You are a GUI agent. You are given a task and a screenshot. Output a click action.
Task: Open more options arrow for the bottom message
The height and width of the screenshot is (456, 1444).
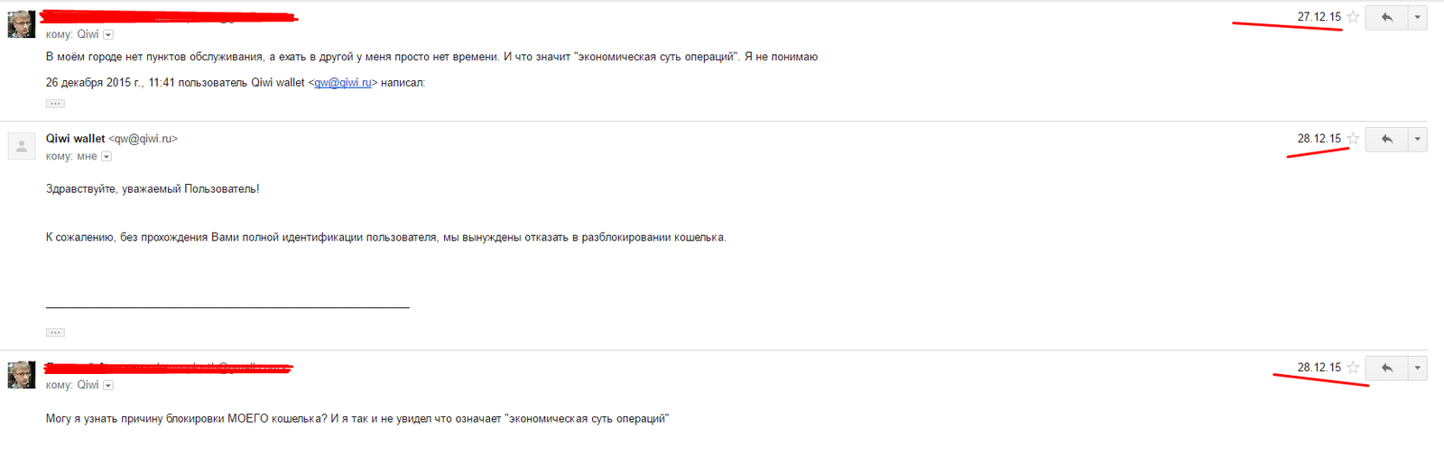1417,368
